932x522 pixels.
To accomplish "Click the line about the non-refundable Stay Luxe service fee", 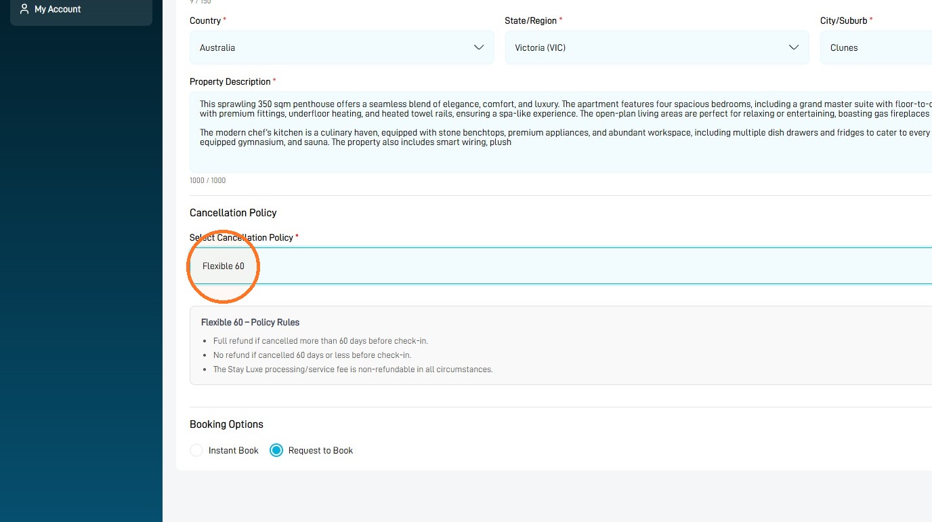I will pos(353,369).
